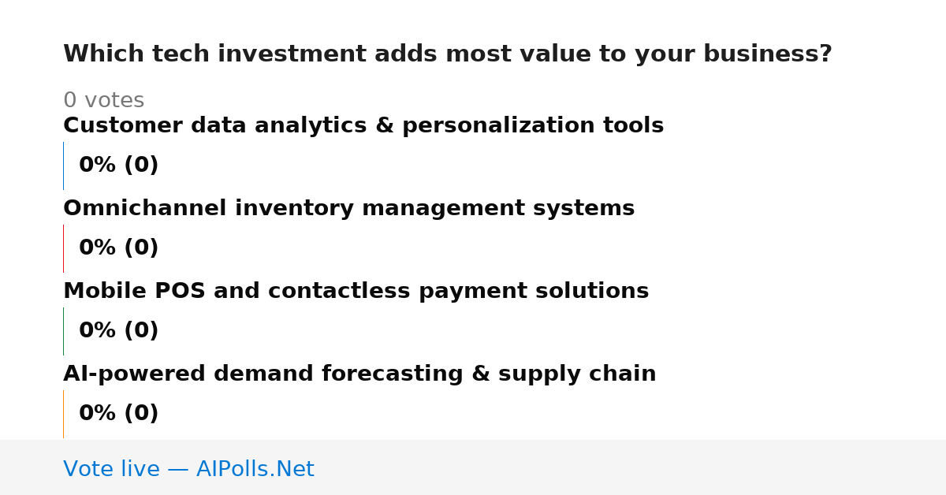Click the blue bar for Customer data analytics
946x495 pixels.
pyautogui.click(x=63, y=166)
